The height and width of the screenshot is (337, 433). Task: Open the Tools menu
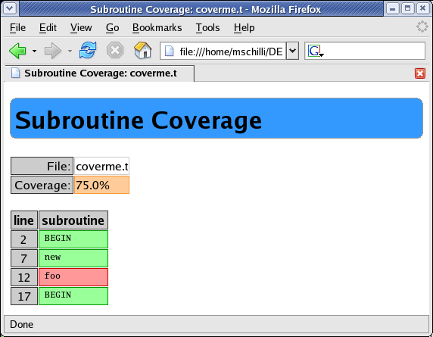[207, 27]
